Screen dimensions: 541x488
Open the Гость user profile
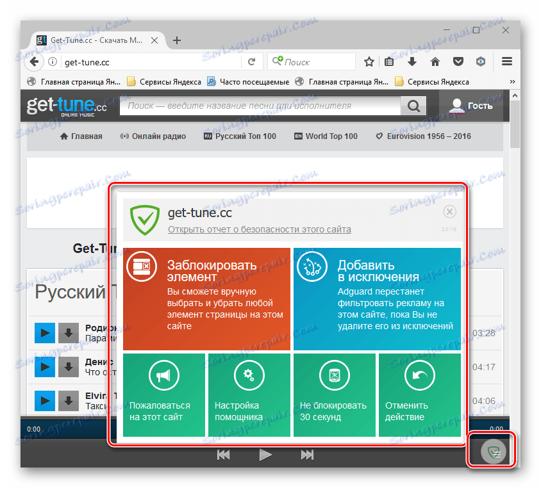pos(470,106)
